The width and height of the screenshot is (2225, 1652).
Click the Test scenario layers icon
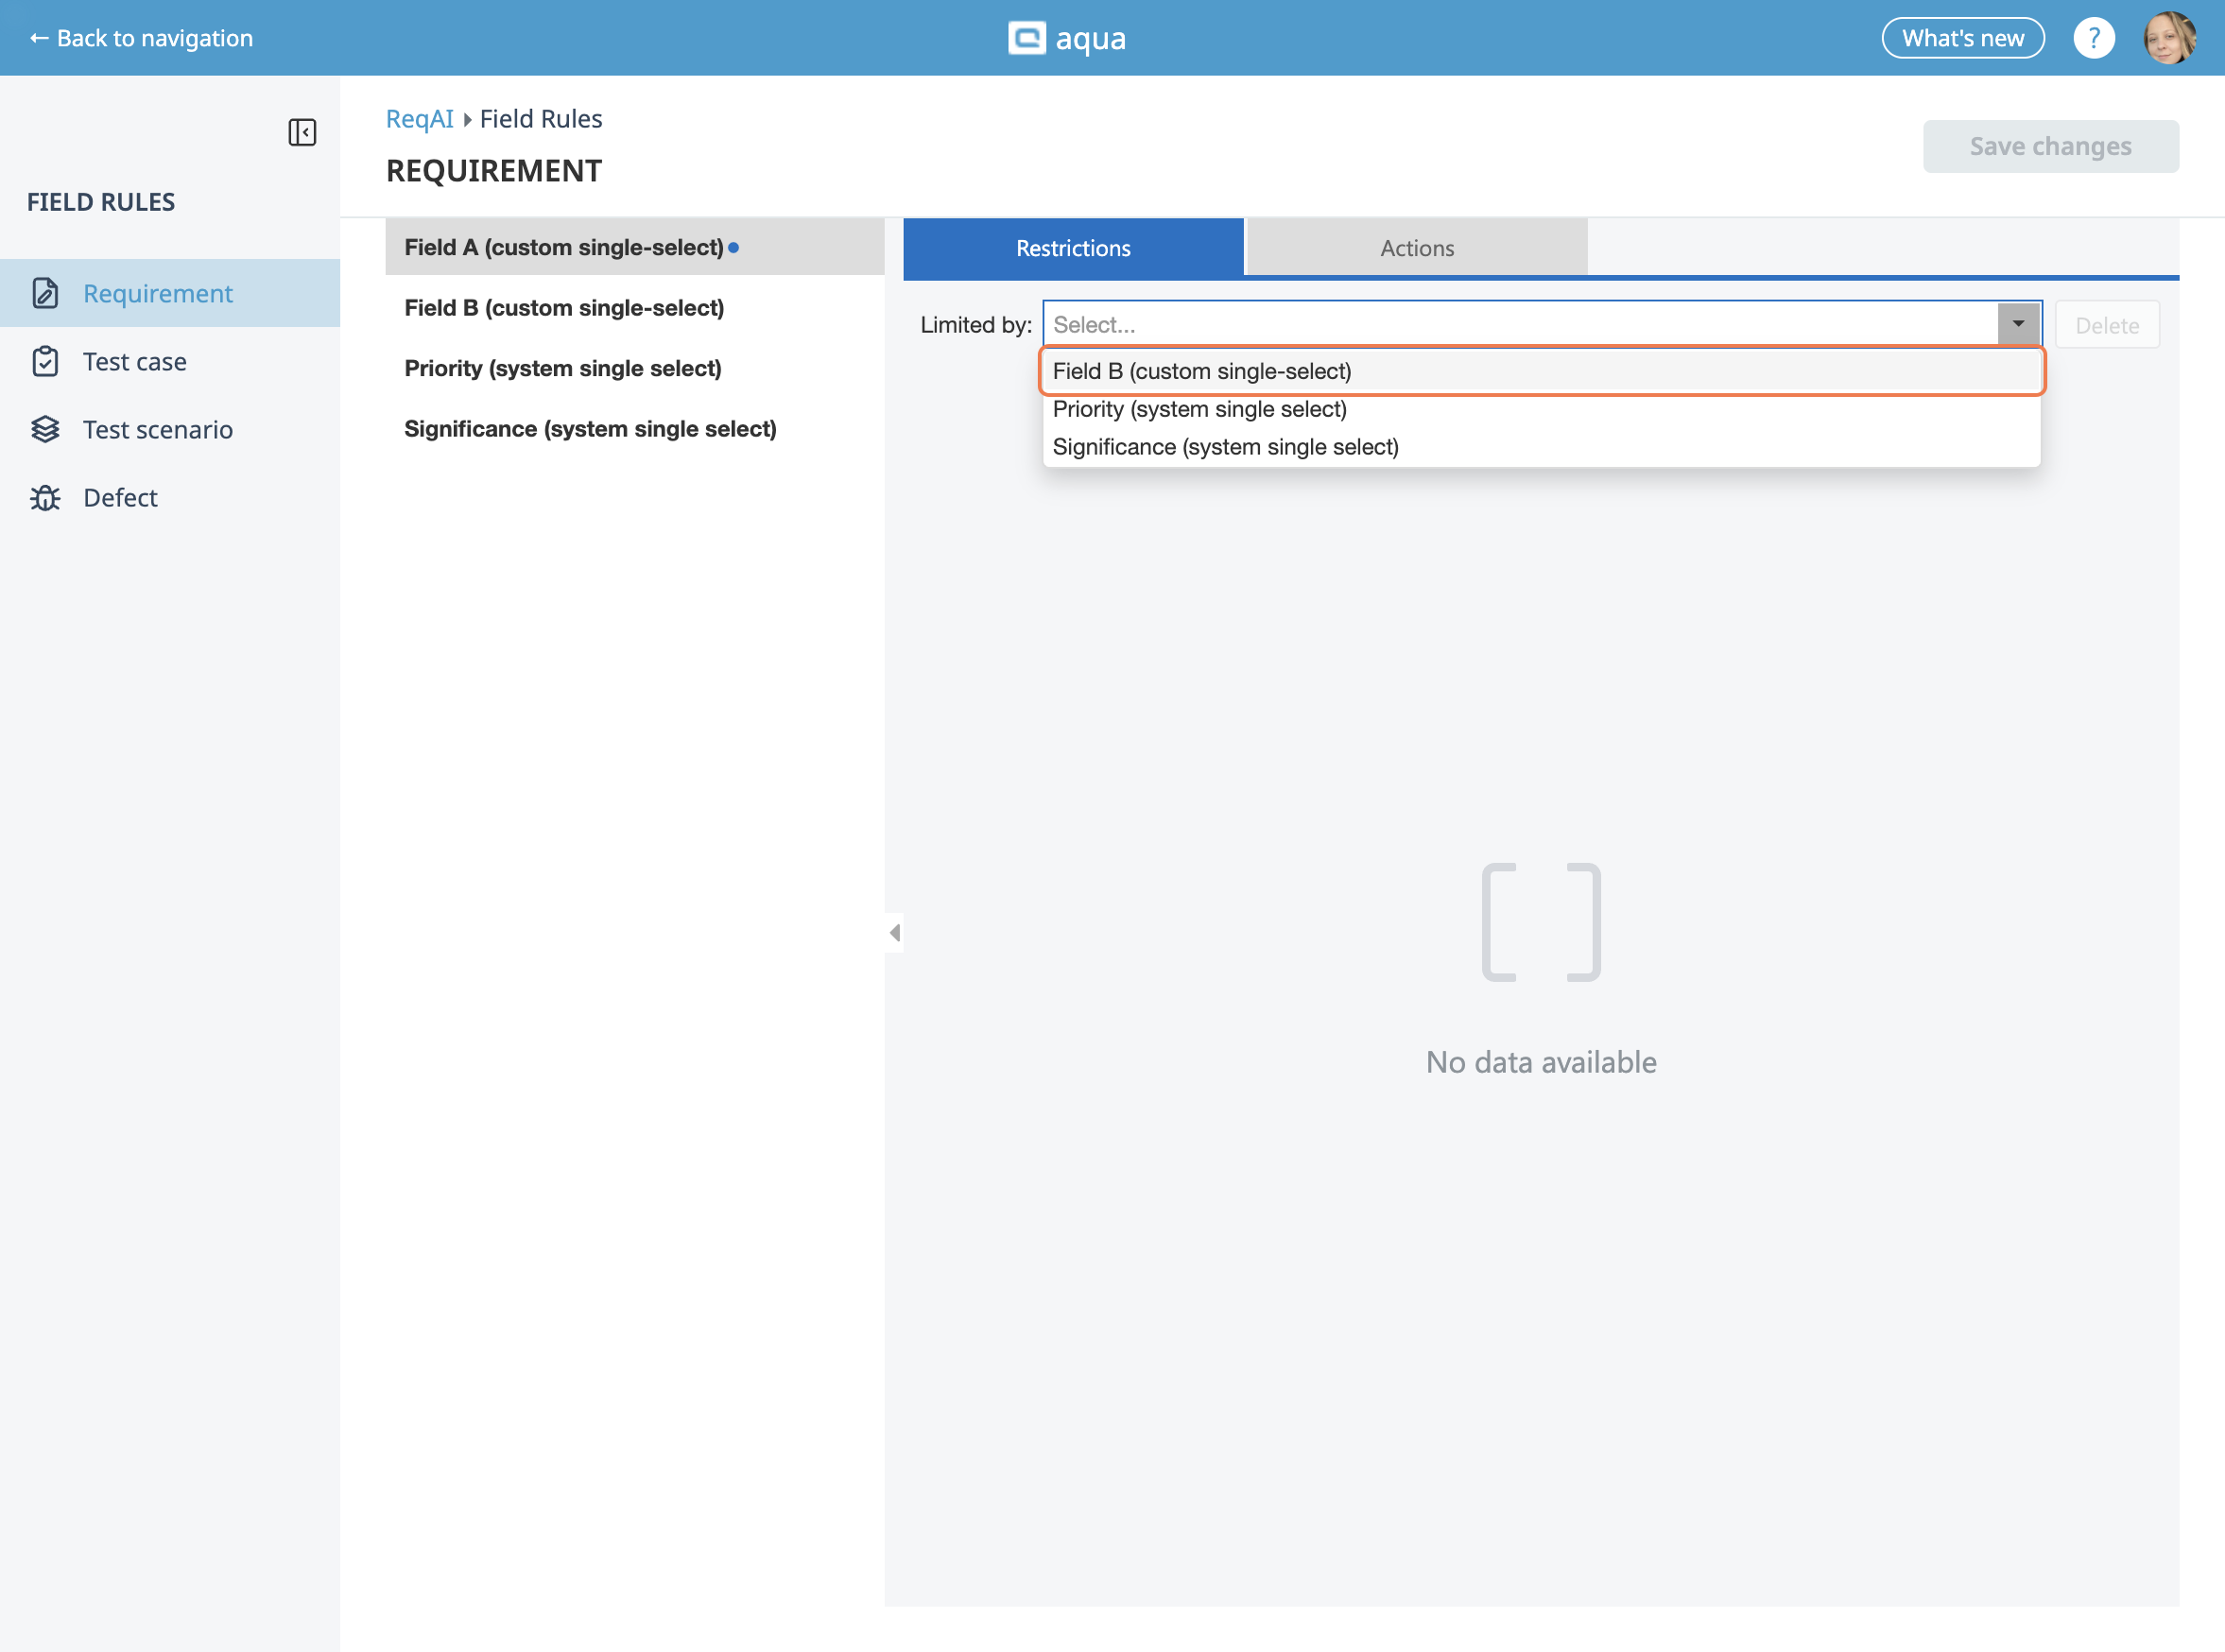(x=45, y=429)
